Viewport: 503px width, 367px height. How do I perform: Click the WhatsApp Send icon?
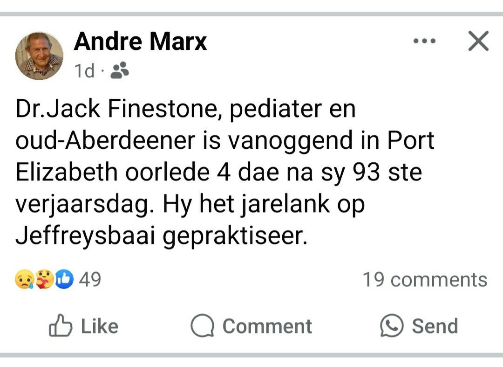click(391, 326)
